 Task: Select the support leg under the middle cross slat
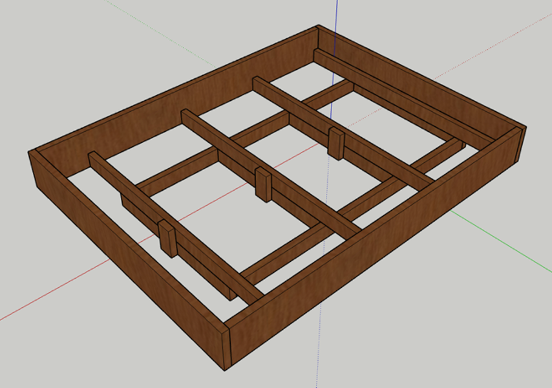click(263, 184)
